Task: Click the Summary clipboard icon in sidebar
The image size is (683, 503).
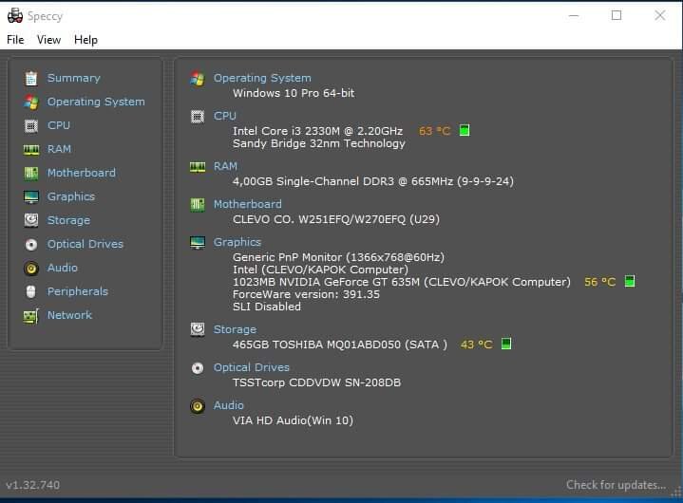Action: pyautogui.click(x=31, y=79)
